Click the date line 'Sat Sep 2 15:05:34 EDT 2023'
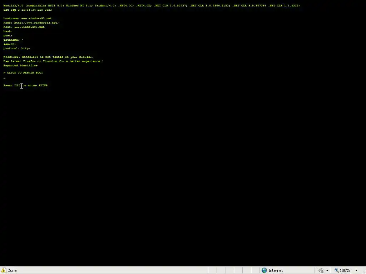The width and height of the screenshot is (366, 274). click(x=28, y=10)
